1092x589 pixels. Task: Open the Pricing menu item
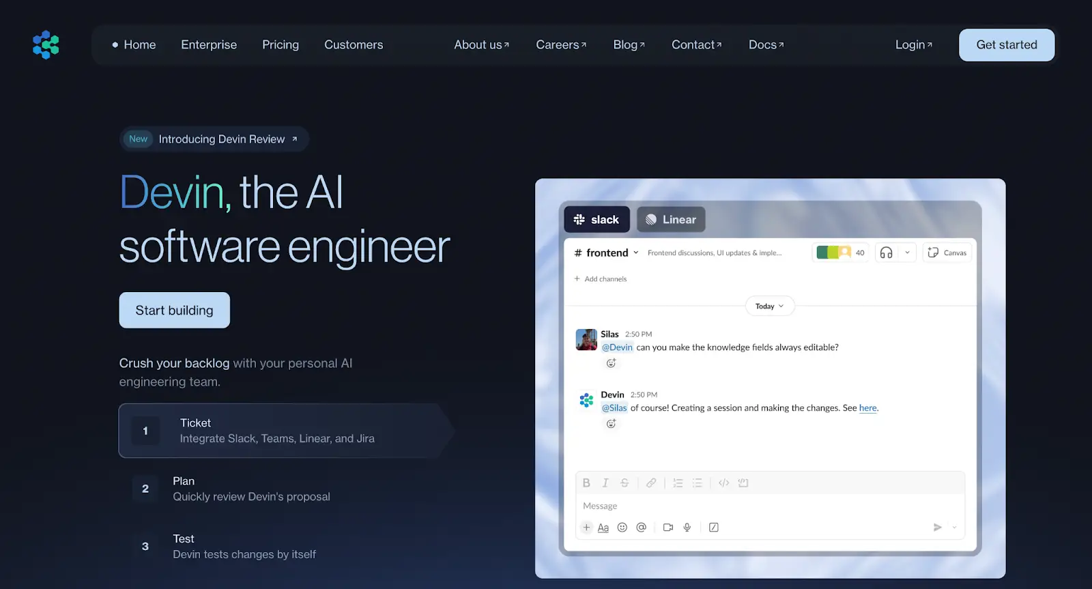[281, 45]
